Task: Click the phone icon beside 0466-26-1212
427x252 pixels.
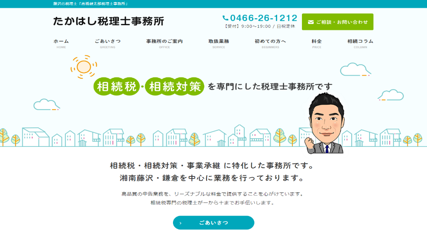Action: point(225,18)
